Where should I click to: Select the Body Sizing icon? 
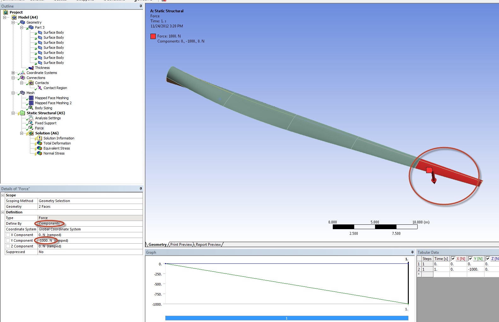31,108
